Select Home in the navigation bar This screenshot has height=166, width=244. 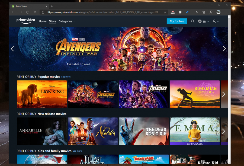coord(43,21)
